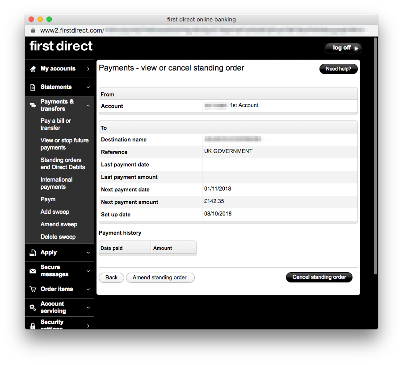Collapse the Payments & transfers chevron
Image resolution: width=403 pixels, height=365 pixels.
click(88, 105)
